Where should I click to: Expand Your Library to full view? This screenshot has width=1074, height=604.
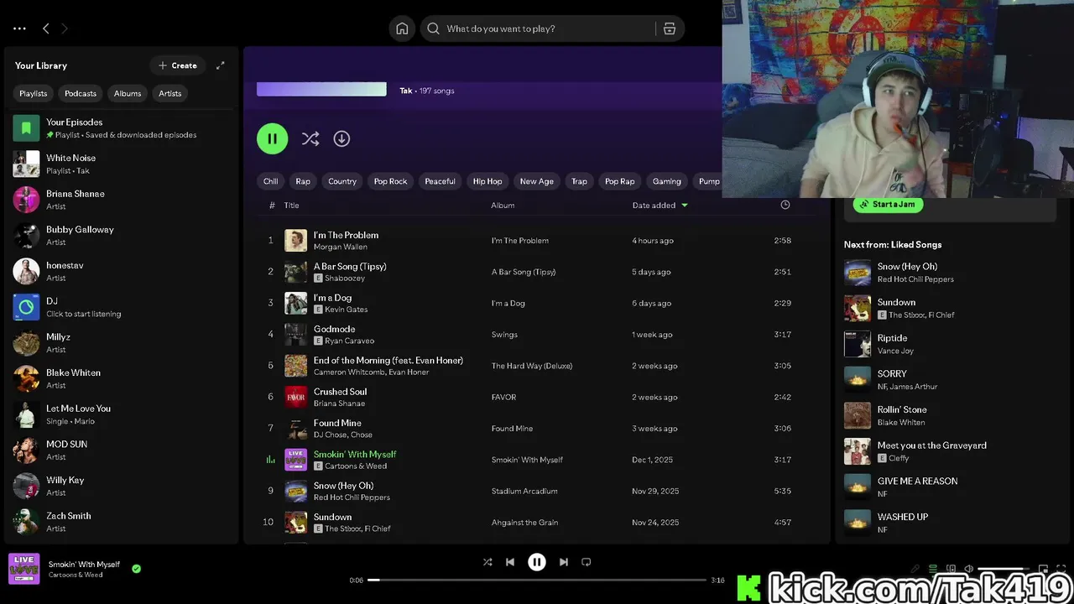click(x=221, y=65)
